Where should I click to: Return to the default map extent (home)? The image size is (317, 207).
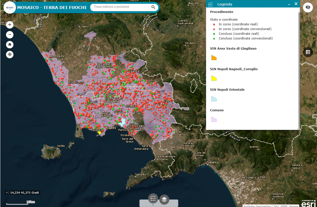click(x=10, y=44)
